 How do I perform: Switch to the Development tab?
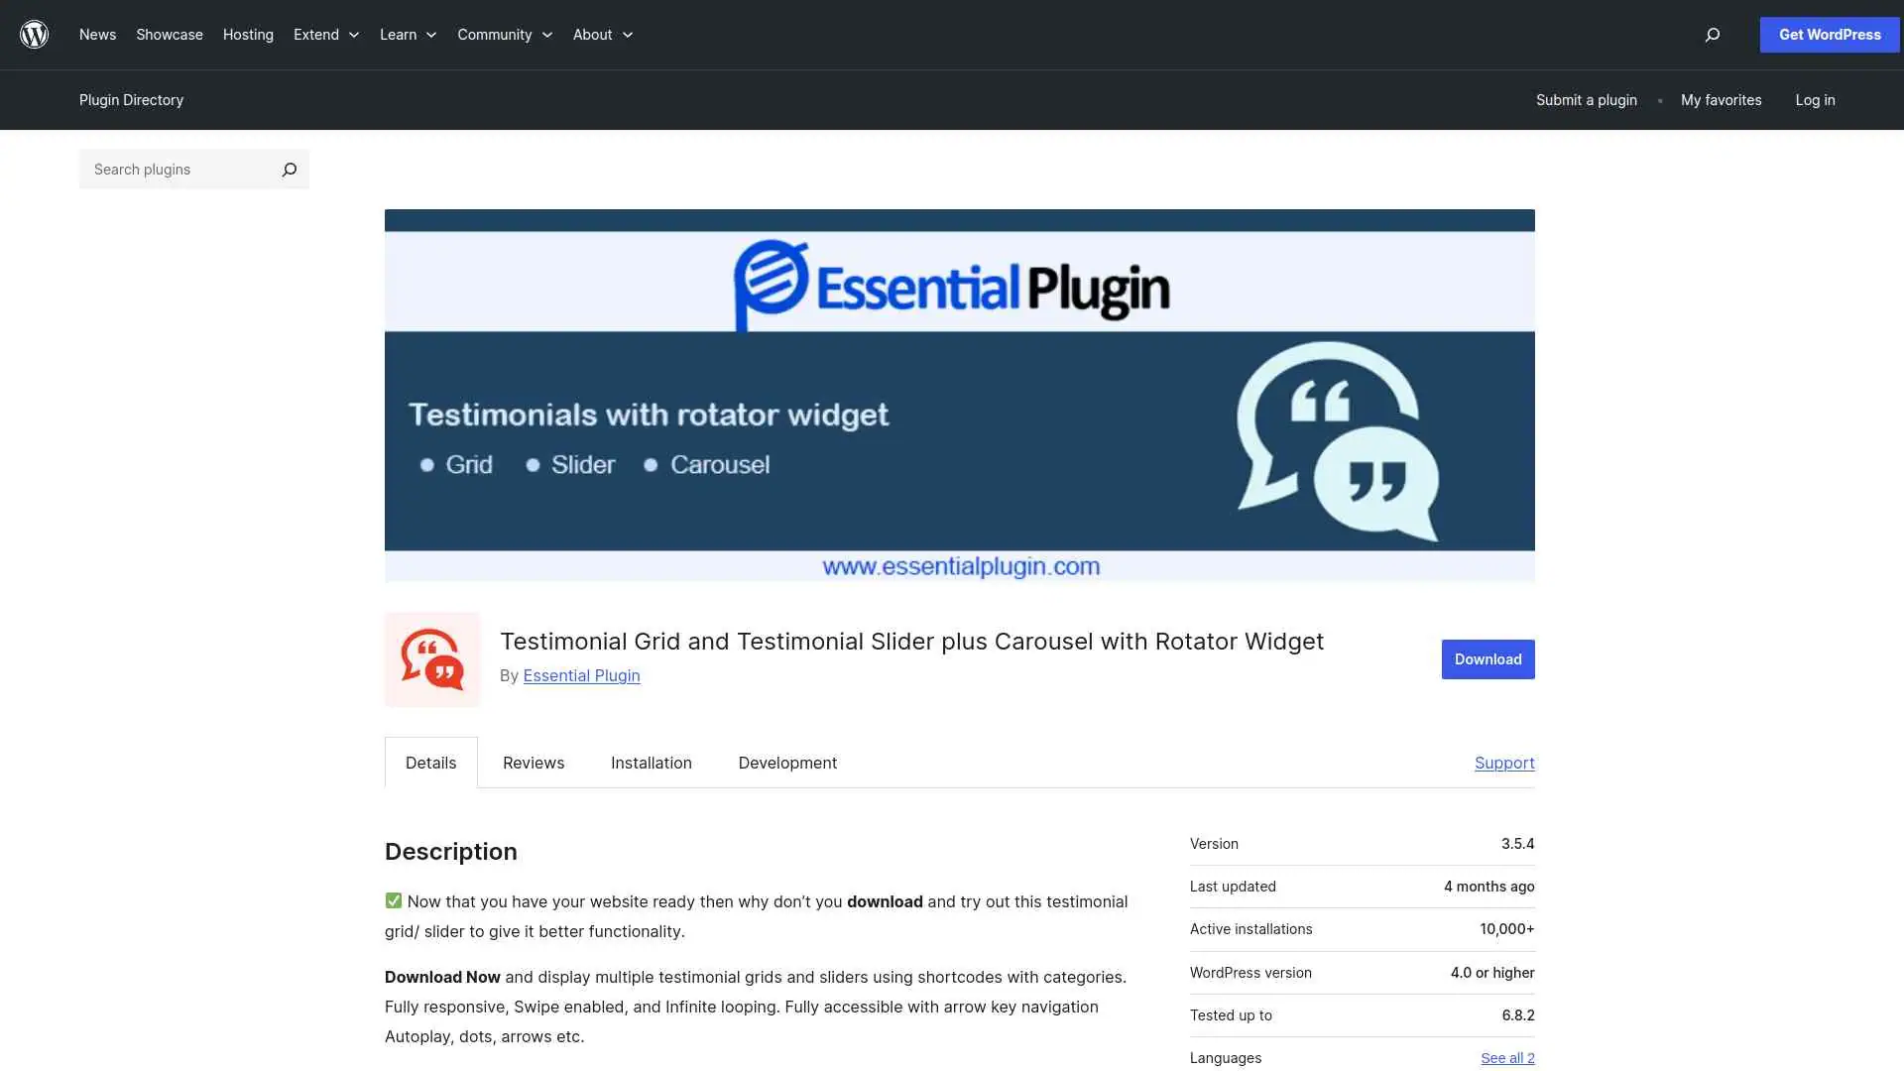click(x=787, y=763)
